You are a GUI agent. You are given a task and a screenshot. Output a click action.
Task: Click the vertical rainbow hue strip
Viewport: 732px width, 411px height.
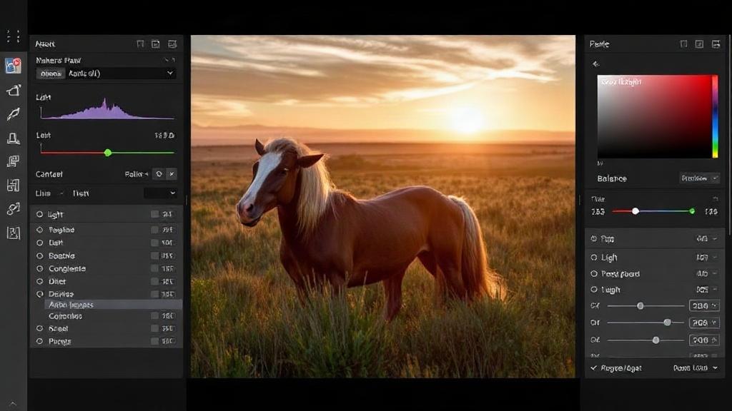[715, 116]
